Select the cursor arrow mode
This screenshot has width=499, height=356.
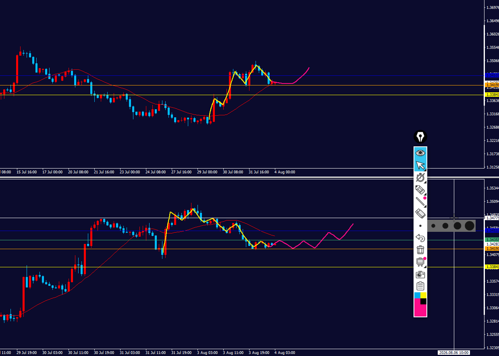click(x=420, y=165)
